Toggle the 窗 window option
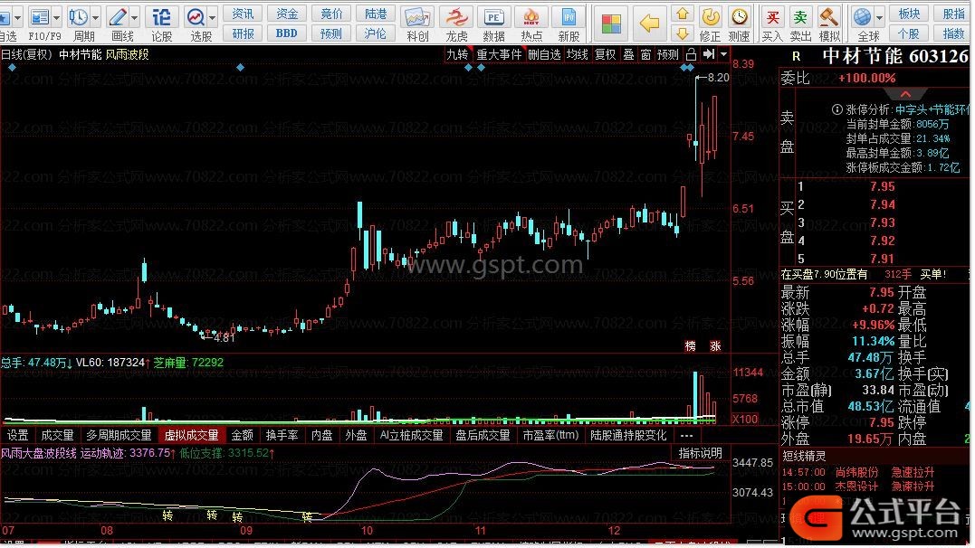The image size is (975, 548). (646, 54)
